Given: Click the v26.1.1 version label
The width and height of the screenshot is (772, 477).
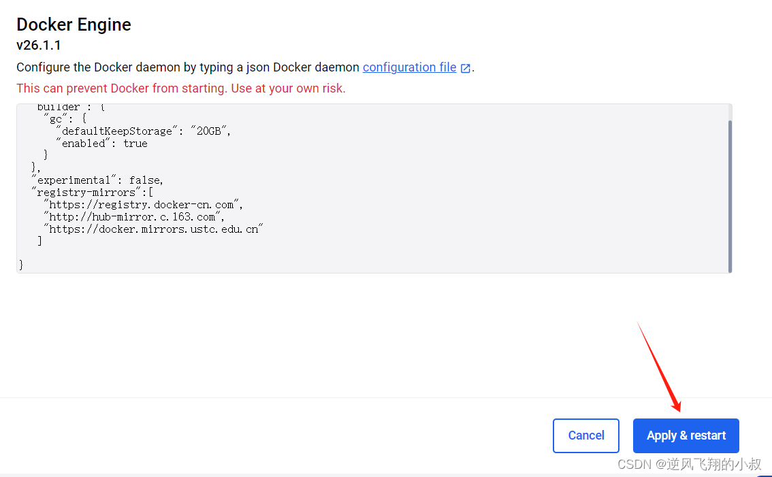Looking at the screenshot, I should point(38,46).
